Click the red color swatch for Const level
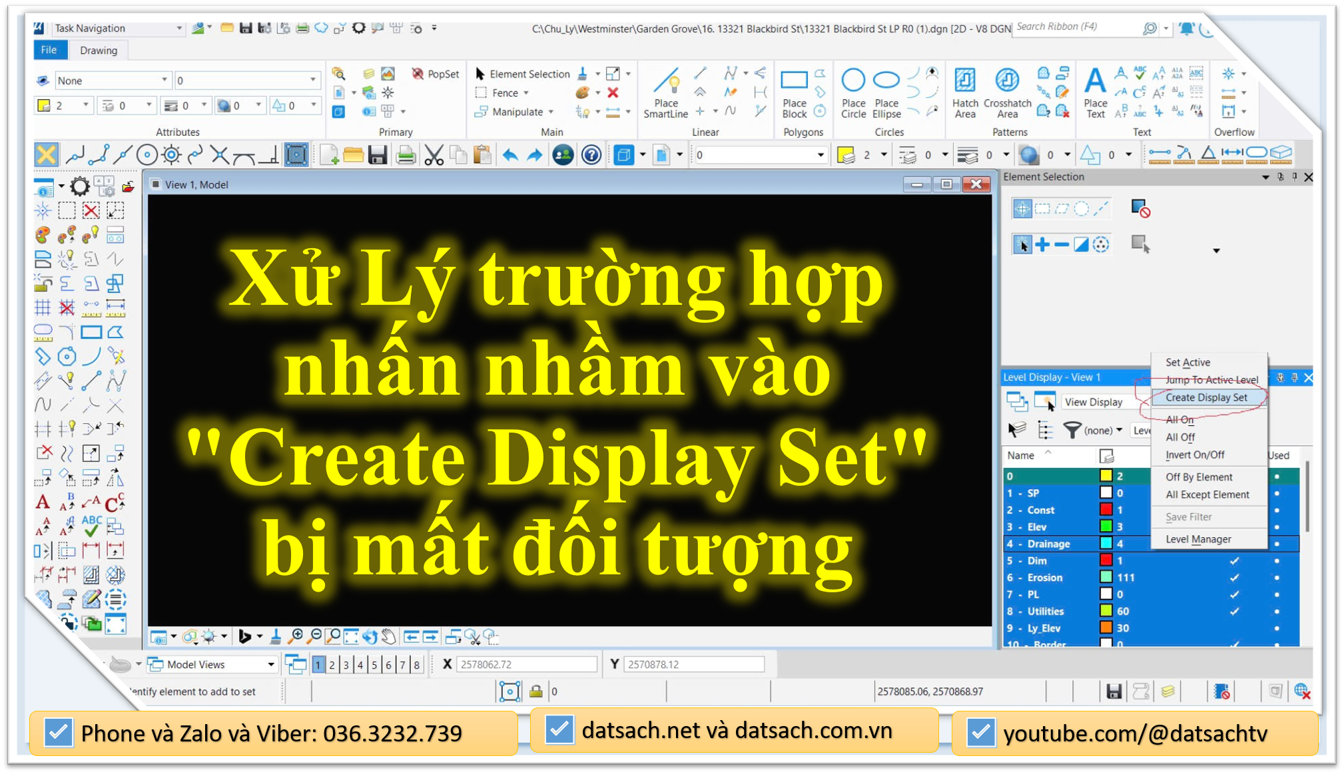Viewport: 1344px width, 774px height. 1105,509
